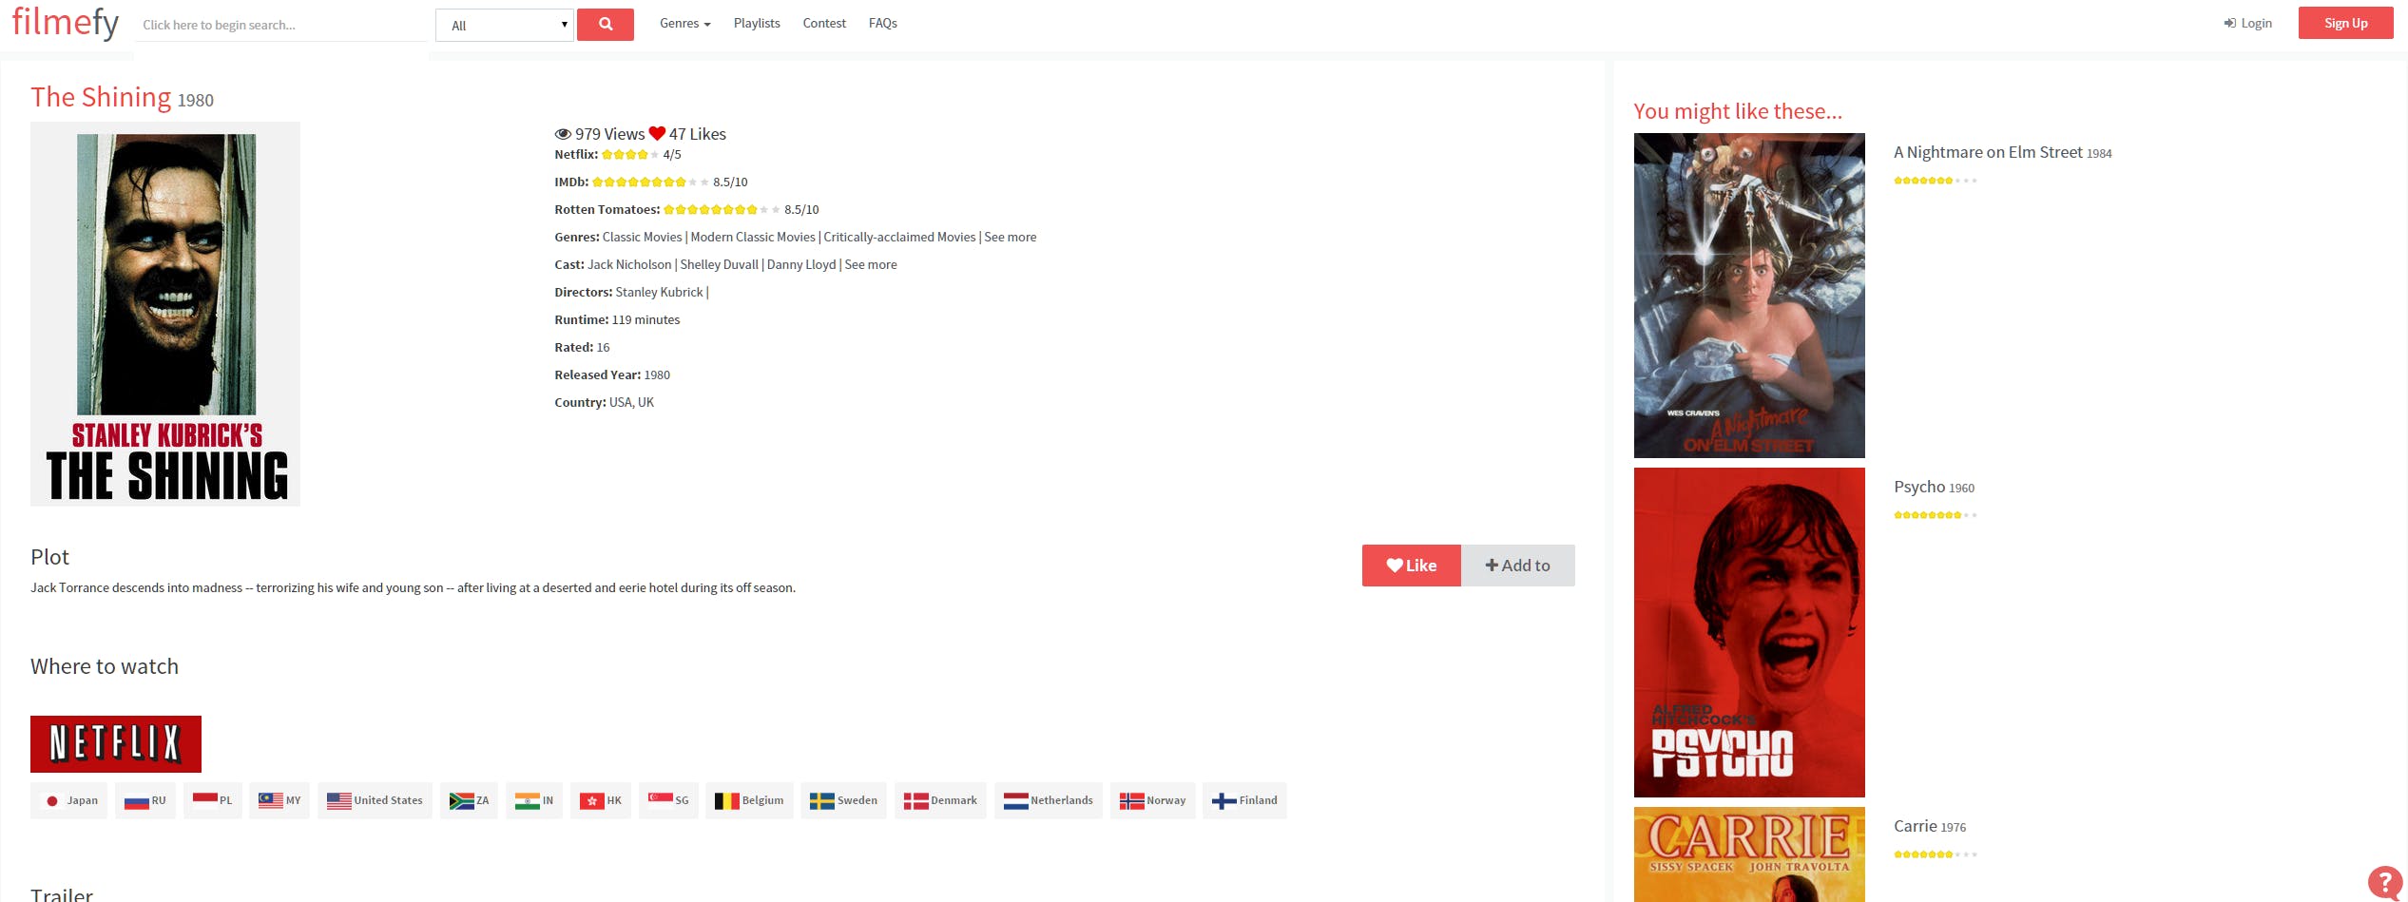The width and height of the screenshot is (2408, 902).
Task: Open the All category dropdown
Action: 505,26
